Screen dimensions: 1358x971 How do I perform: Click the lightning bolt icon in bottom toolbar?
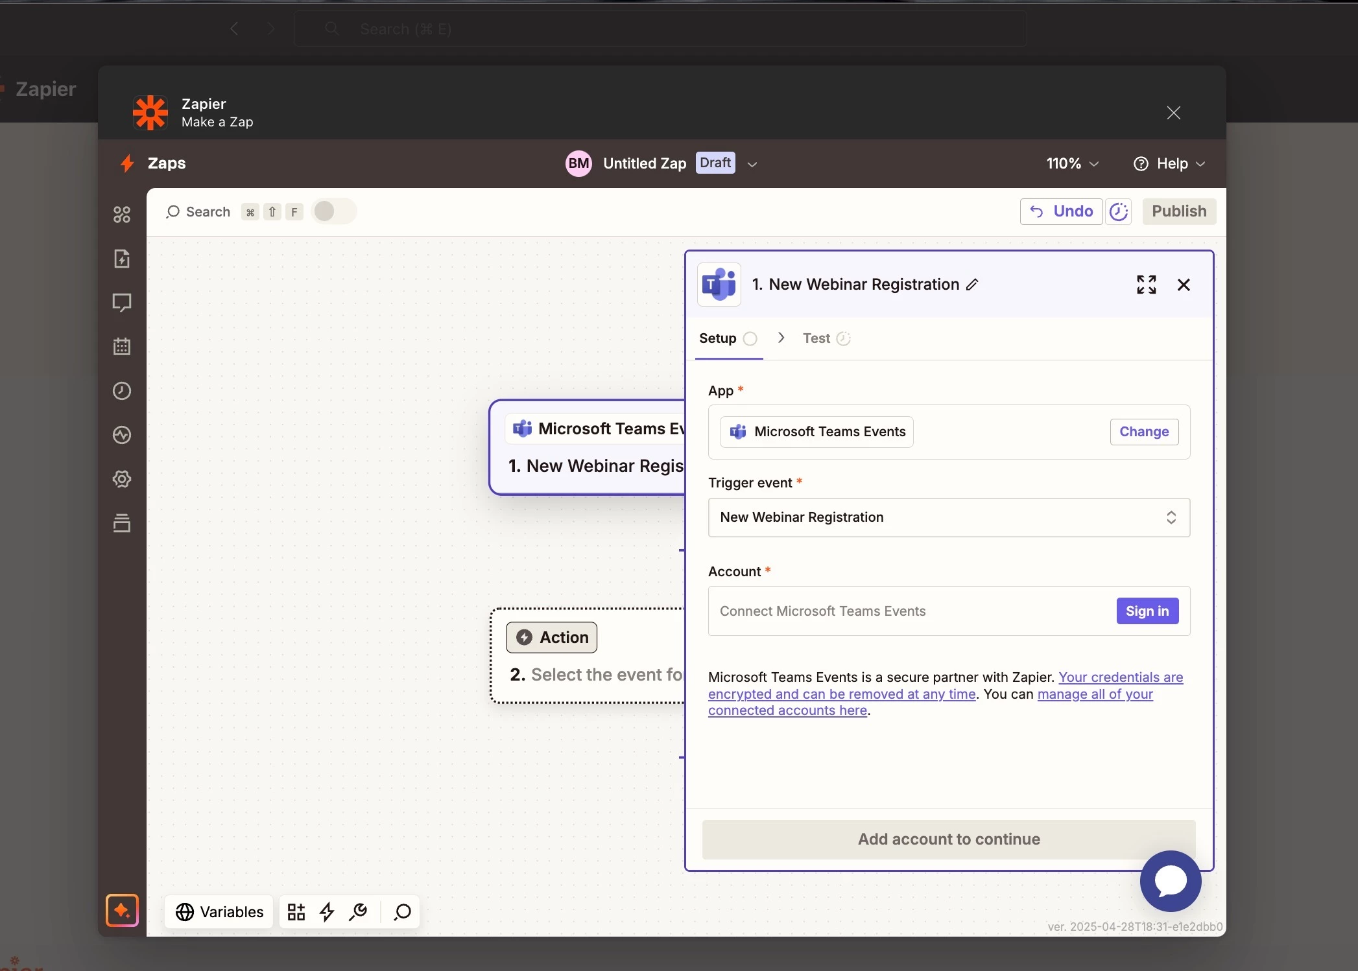pos(327,912)
